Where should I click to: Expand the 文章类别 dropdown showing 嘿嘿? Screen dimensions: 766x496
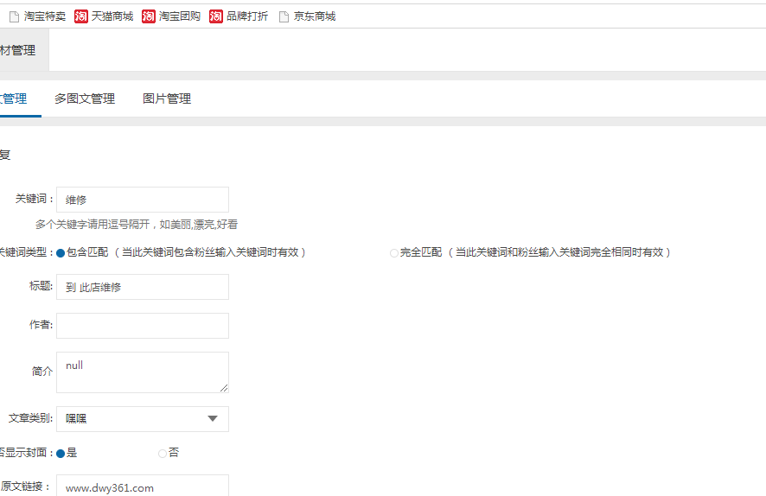click(x=143, y=419)
